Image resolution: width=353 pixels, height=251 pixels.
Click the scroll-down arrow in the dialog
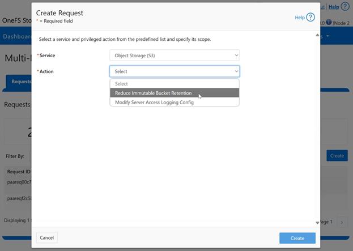317,223
